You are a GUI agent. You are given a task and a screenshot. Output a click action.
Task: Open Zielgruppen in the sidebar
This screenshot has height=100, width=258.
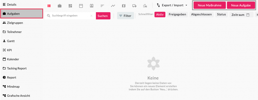[x=15, y=23]
